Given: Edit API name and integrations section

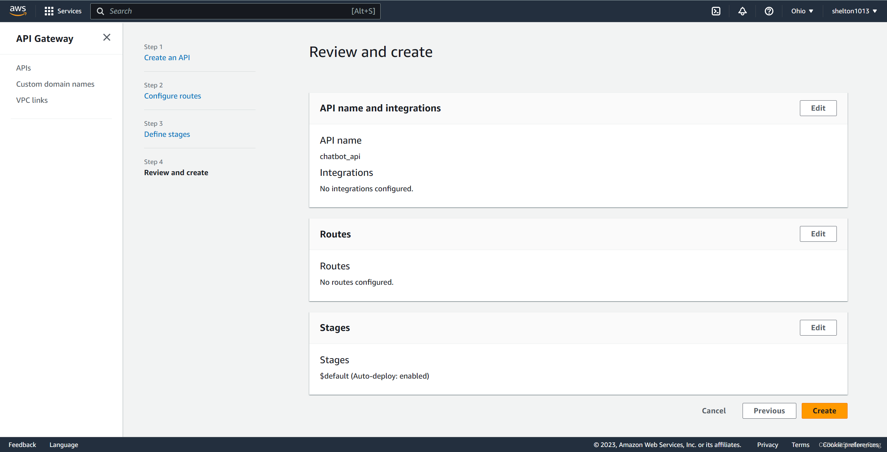Looking at the screenshot, I should tap(818, 108).
